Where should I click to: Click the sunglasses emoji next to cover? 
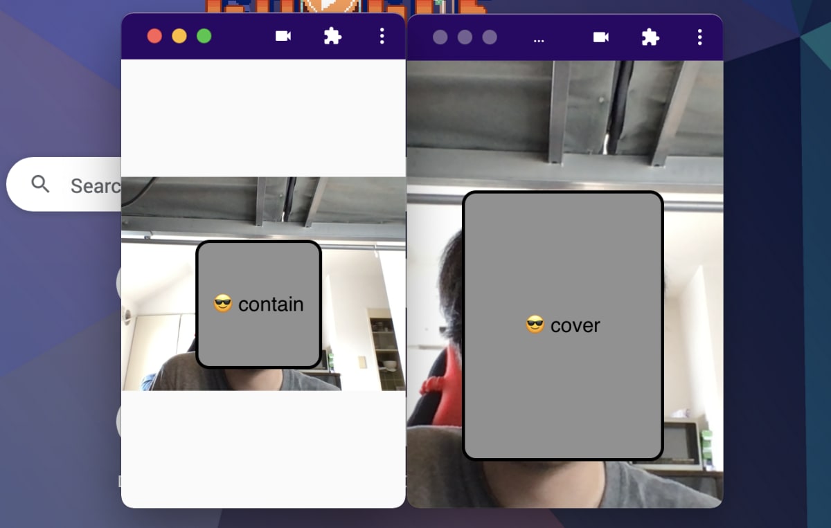click(x=535, y=325)
